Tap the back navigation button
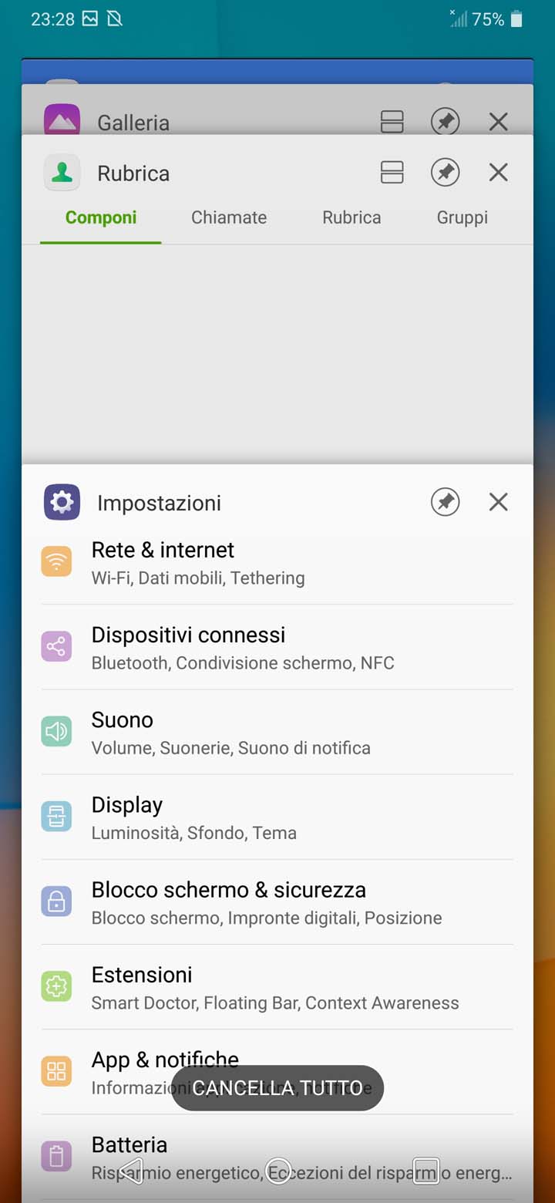Image resolution: width=555 pixels, height=1203 pixels. (x=132, y=1171)
